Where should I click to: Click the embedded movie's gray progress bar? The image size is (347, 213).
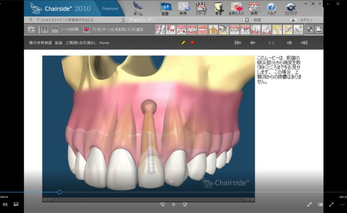coord(148,200)
